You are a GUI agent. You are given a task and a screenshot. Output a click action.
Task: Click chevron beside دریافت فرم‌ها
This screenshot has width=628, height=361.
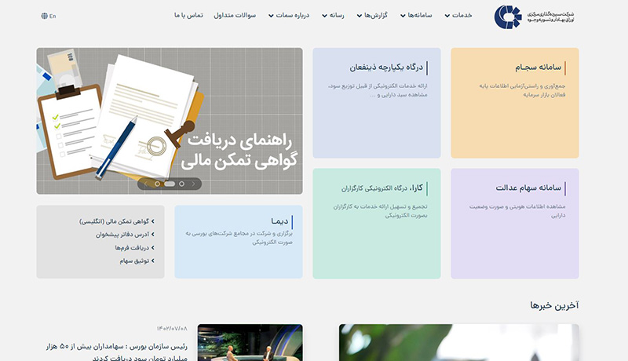pyautogui.click(x=152, y=248)
